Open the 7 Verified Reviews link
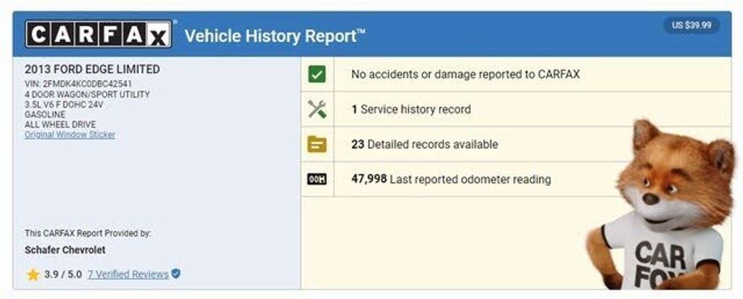The height and width of the screenshot is (299, 743). tap(128, 274)
